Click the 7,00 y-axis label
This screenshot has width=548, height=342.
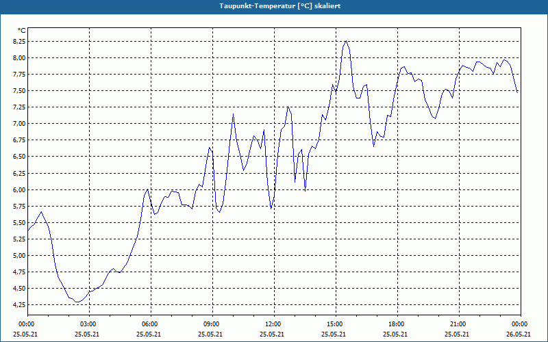point(19,124)
